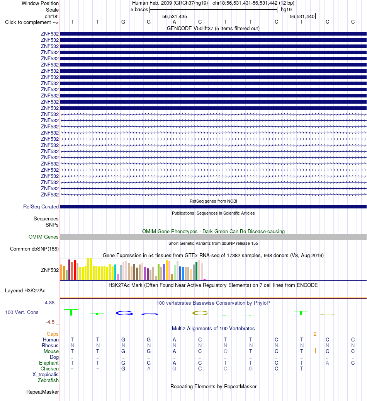Click the -4.5 lower conservation scale value
Viewport: 367px width, 401px height.
pyautogui.click(x=50, y=322)
